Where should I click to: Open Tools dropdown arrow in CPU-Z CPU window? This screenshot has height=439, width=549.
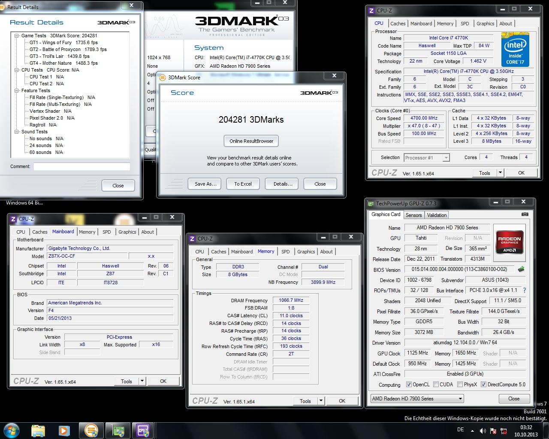(500, 173)
